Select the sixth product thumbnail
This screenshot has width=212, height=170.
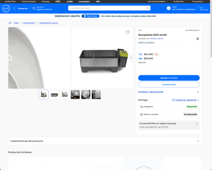tap(96, 95)
